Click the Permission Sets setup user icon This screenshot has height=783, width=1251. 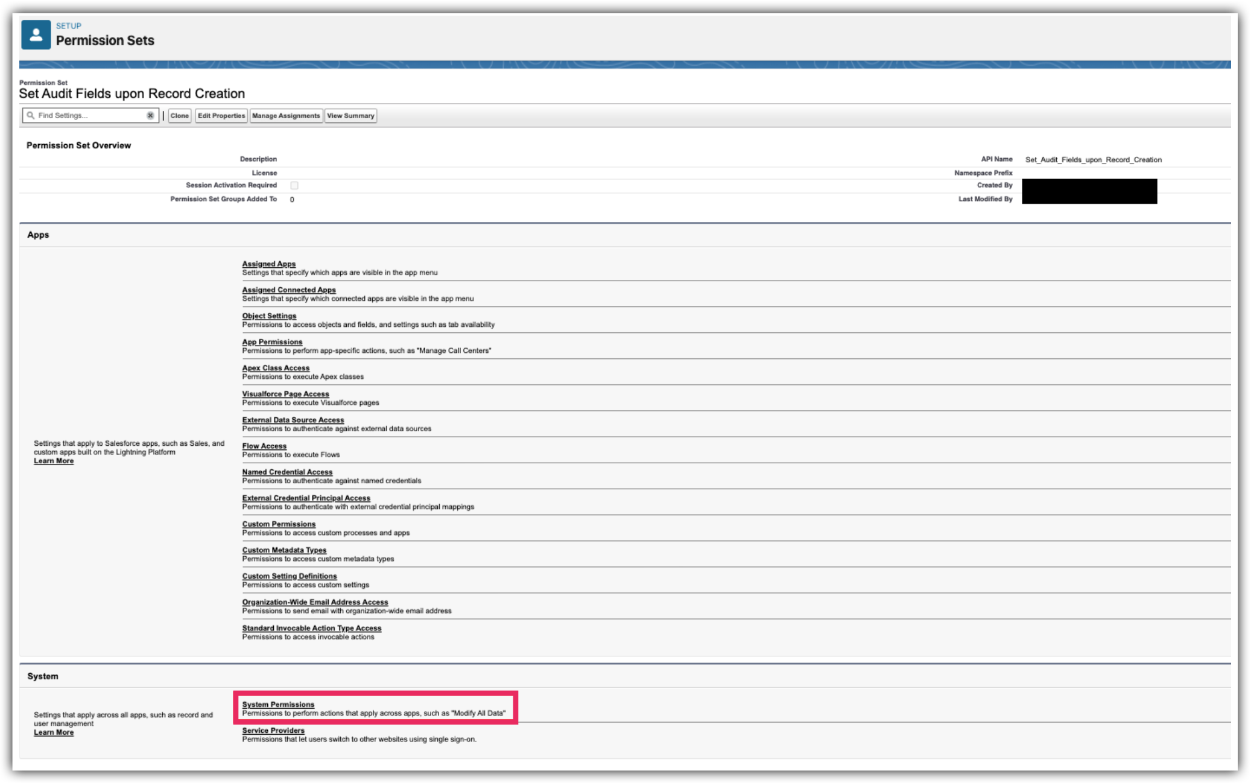coord(36,35)
